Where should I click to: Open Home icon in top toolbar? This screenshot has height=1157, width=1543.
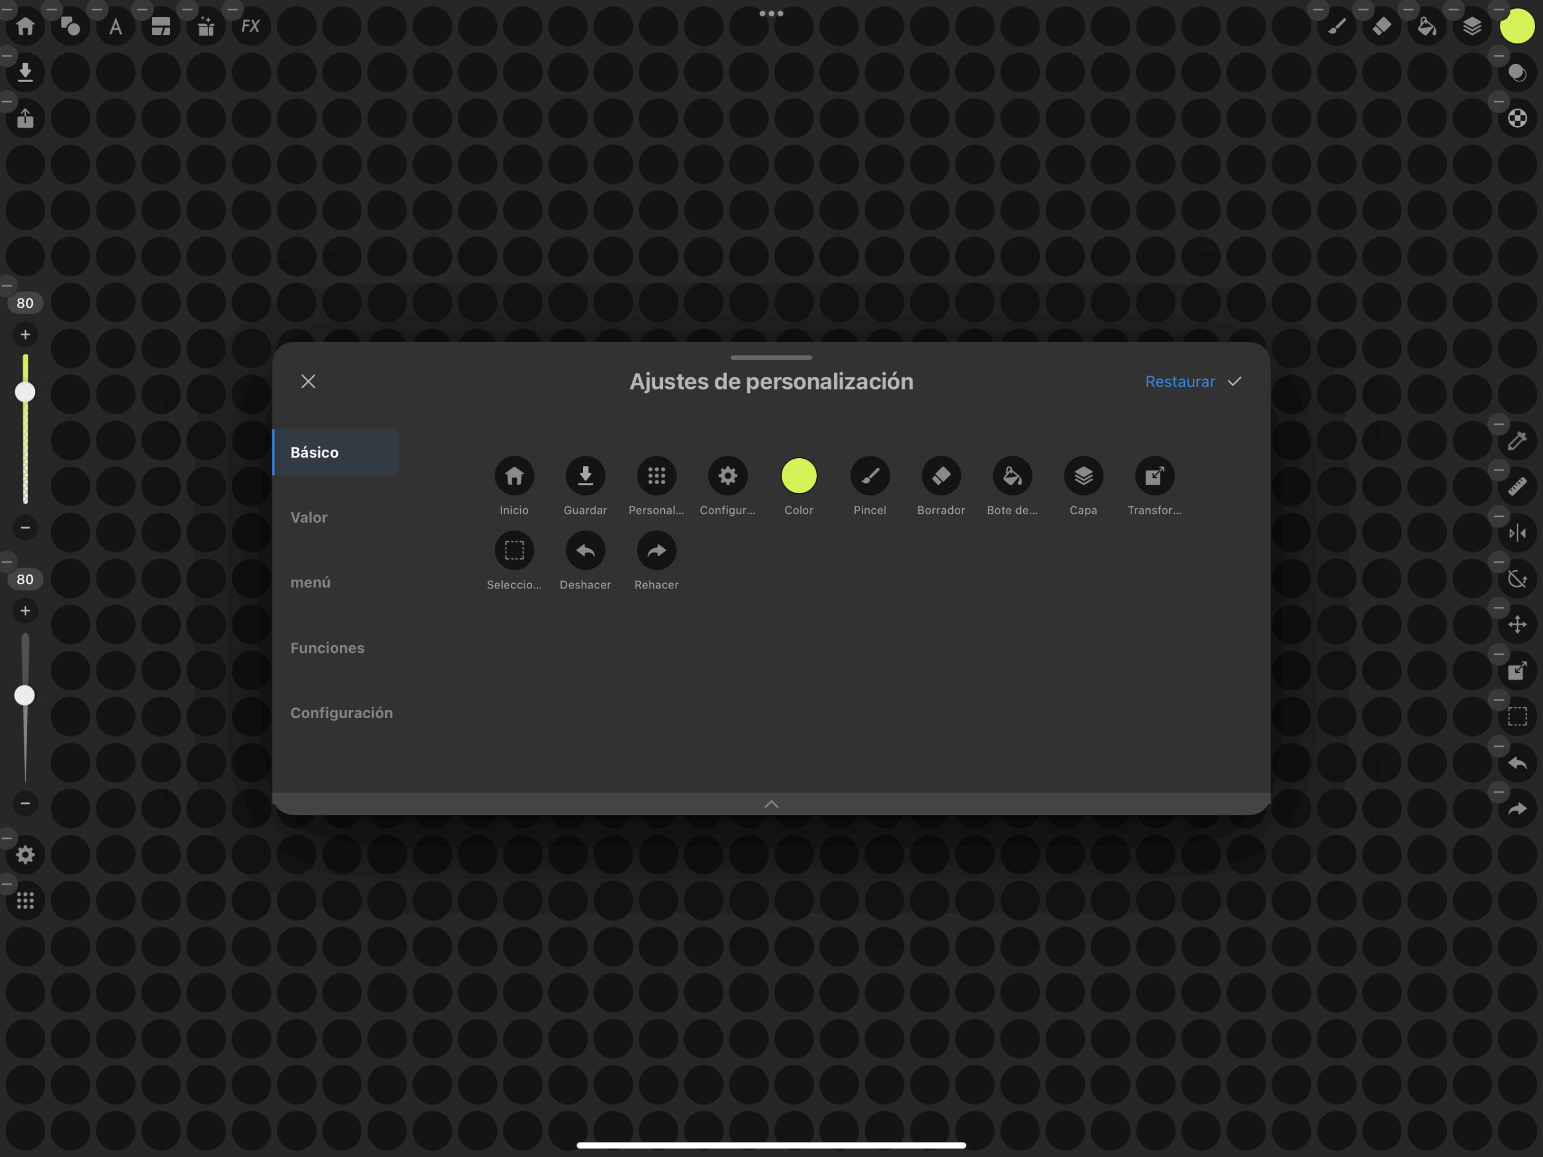tap(25, 27)
